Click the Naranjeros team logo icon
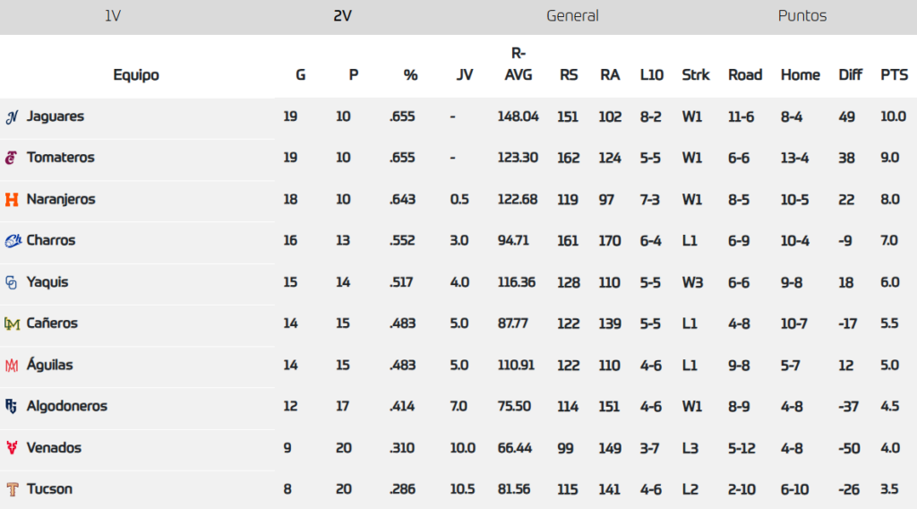The height and width of the screenshot is (509, 917). (x=12, y=199)
